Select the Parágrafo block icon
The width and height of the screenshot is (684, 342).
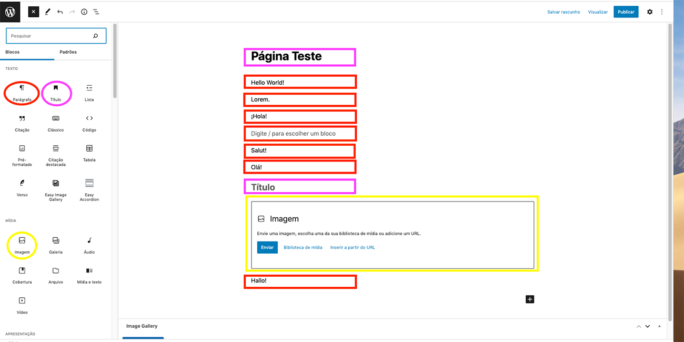pos(22,92)
